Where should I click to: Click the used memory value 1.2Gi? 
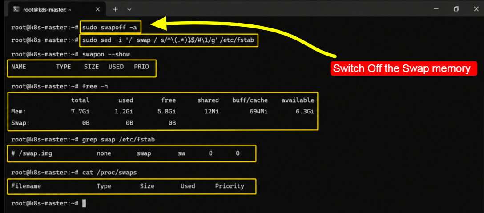pyautogui.click(x=124, y=112)
